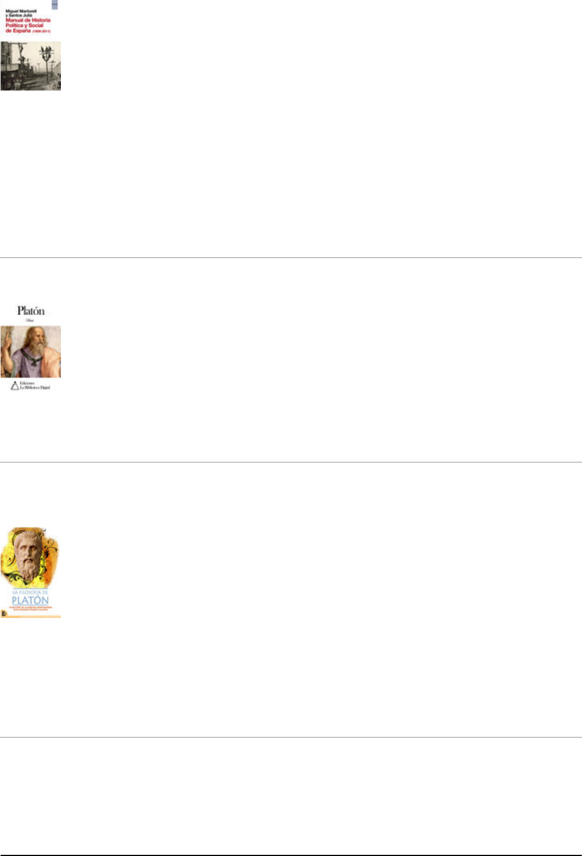Open the Manual de Historia Política book cover

pos(31,45)
